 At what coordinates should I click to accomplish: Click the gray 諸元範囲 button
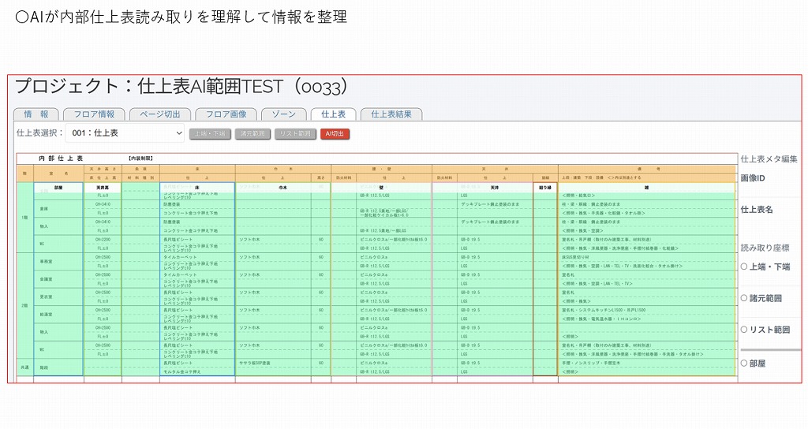coord(252,134)
